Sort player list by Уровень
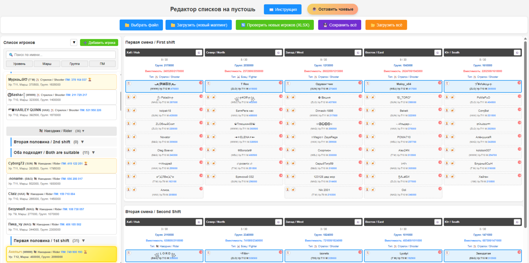The width and height of the screenshot is (529, 263). pyautogui.click(x=19, y=64)
